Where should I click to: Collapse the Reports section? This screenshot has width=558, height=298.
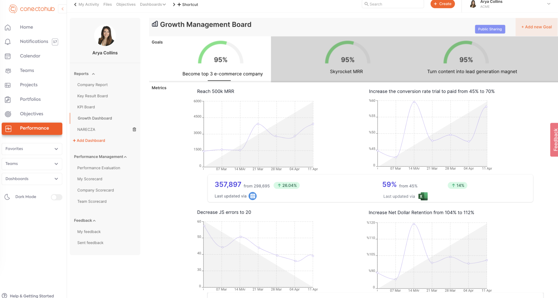[x=93, y=74]
